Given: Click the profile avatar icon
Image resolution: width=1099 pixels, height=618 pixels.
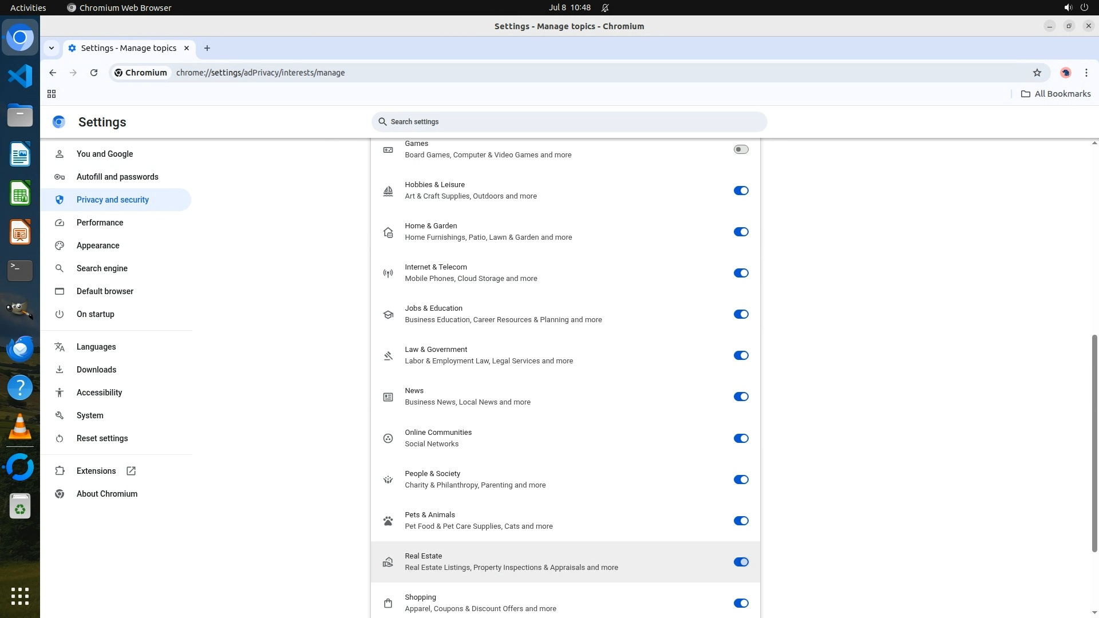Looking at the screenshot, I should point(1065,73).
